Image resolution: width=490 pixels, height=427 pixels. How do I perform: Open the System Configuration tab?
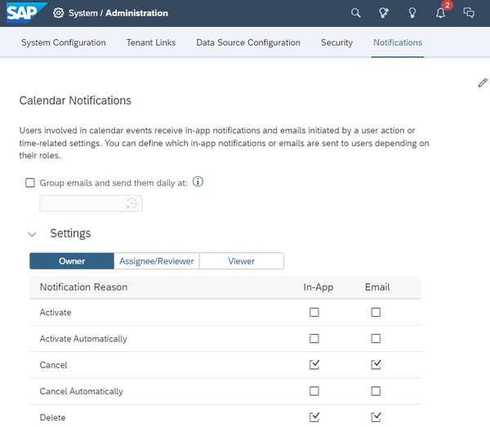(x=64, y=42)
